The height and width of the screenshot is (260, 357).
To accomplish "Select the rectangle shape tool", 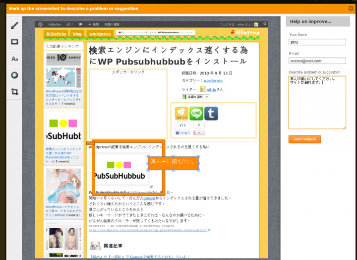I will click(14, 42).
